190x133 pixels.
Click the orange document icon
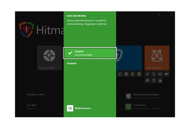pos(139,74)
